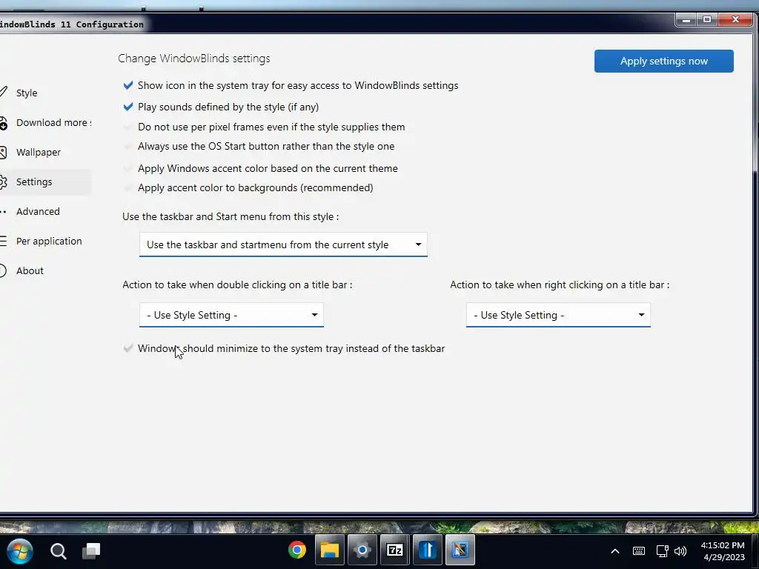Go to the Settings section
The height and width of the screenshot is (569, 759).
pyautogui.click(x=34, y=182)
